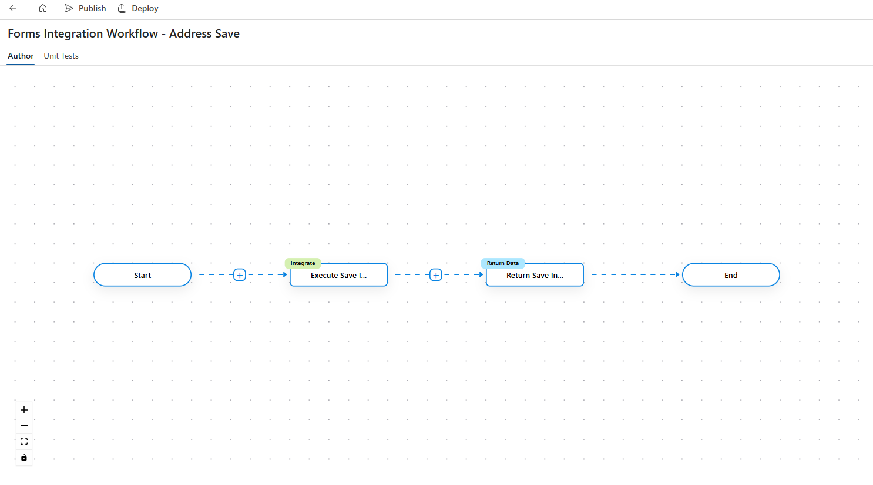This screenshot has height=485, width=873.
Task: Go to the home page icon
Action: point(43,8)
